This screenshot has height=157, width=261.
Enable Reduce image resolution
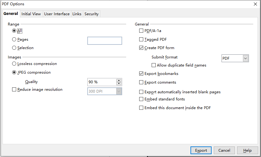tap(14, 90)
